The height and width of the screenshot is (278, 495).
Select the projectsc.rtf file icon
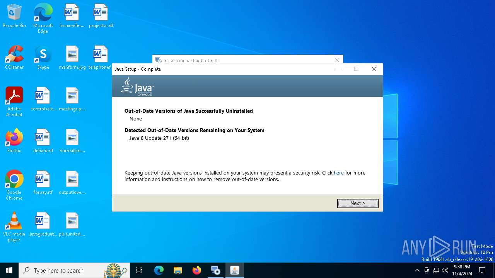tap(101, 16)
